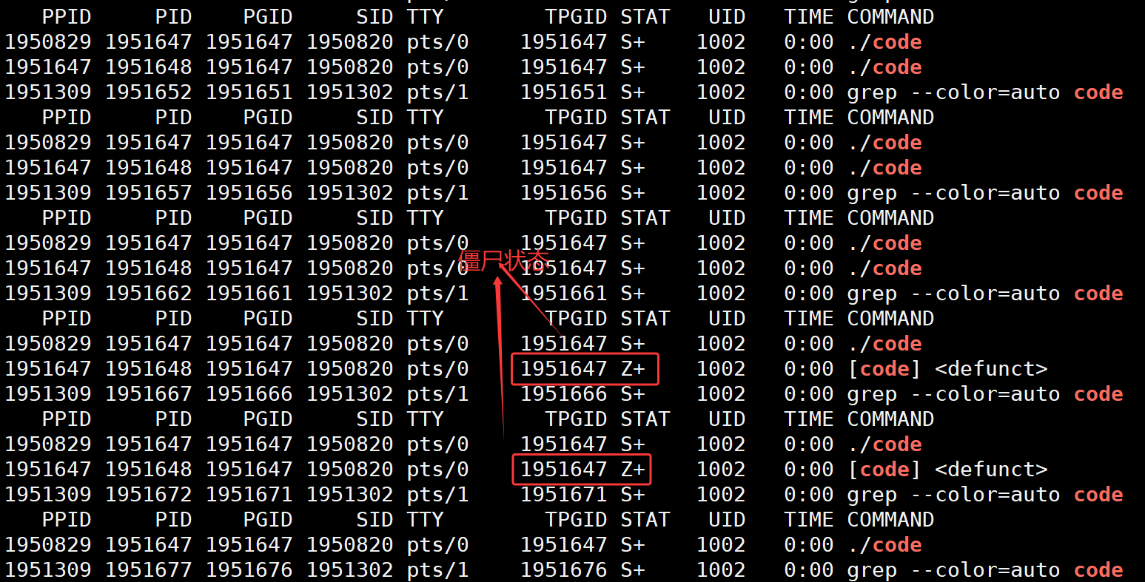Select grep command in PID 1951662 row
This screenshot has height=582, width=1145.
pyautogui.click(x=985, y=294)
